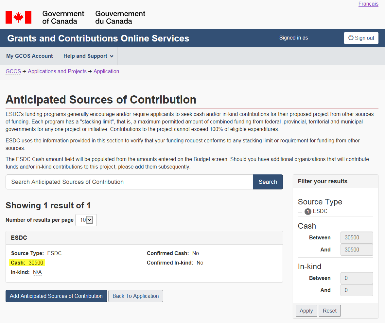Switch language via Français link
The image size is (385, 323).
368,4
